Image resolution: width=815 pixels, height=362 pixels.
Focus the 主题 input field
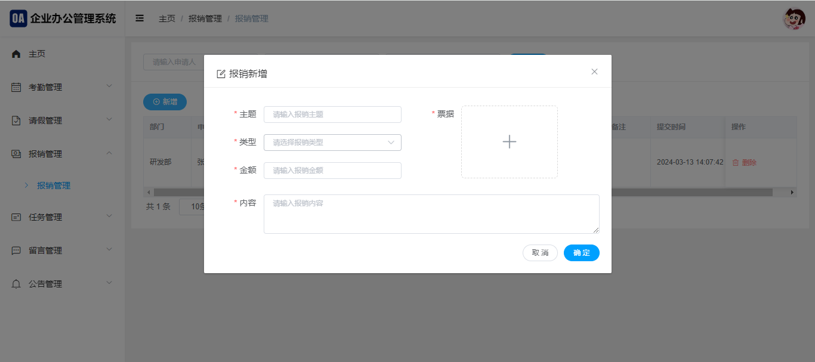click(332, 115)
